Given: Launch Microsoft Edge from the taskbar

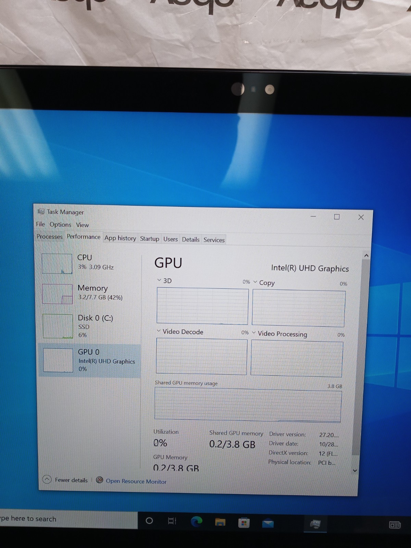Looking at the screenshot, I should (x=197, y=522).
